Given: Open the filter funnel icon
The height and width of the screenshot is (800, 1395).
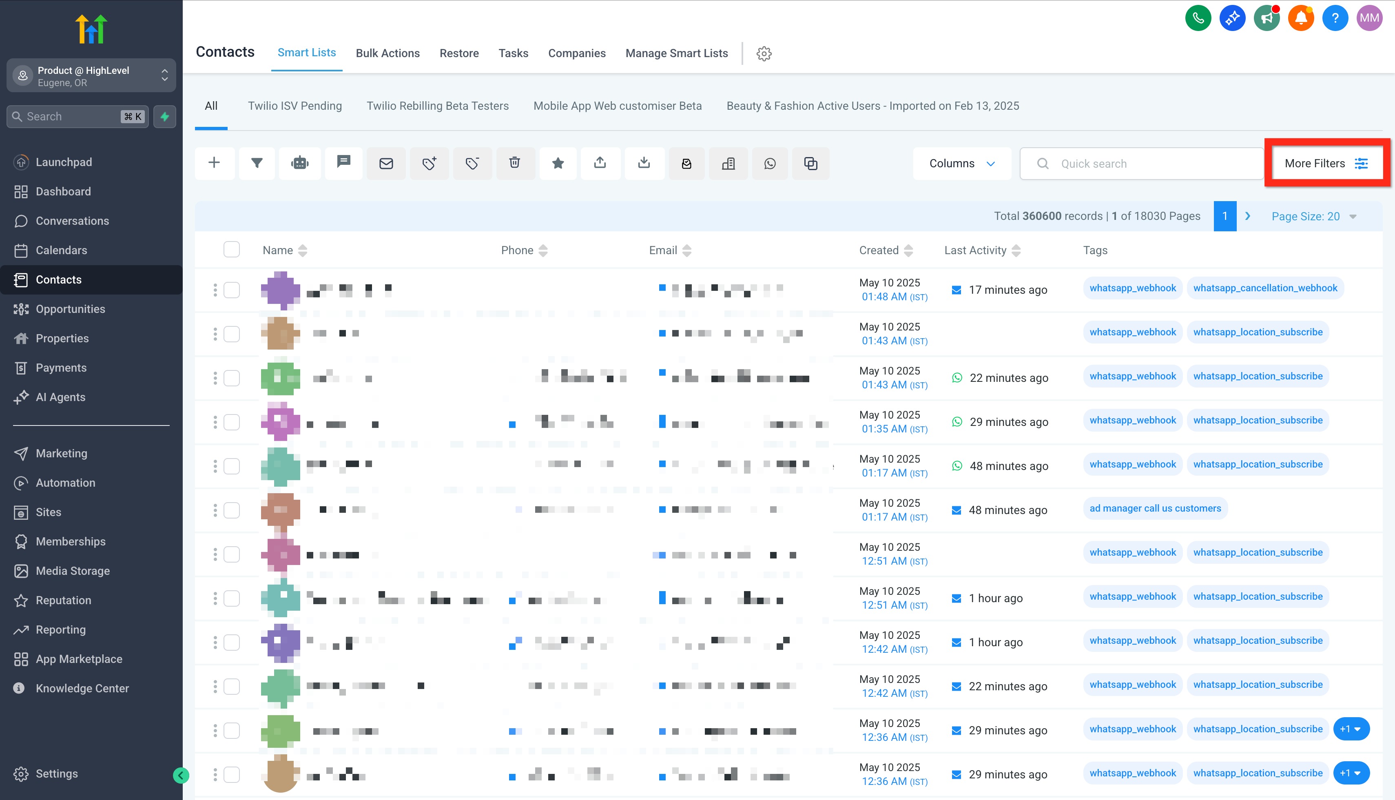Looking at the screenshot, I should [x=257, y=163].
